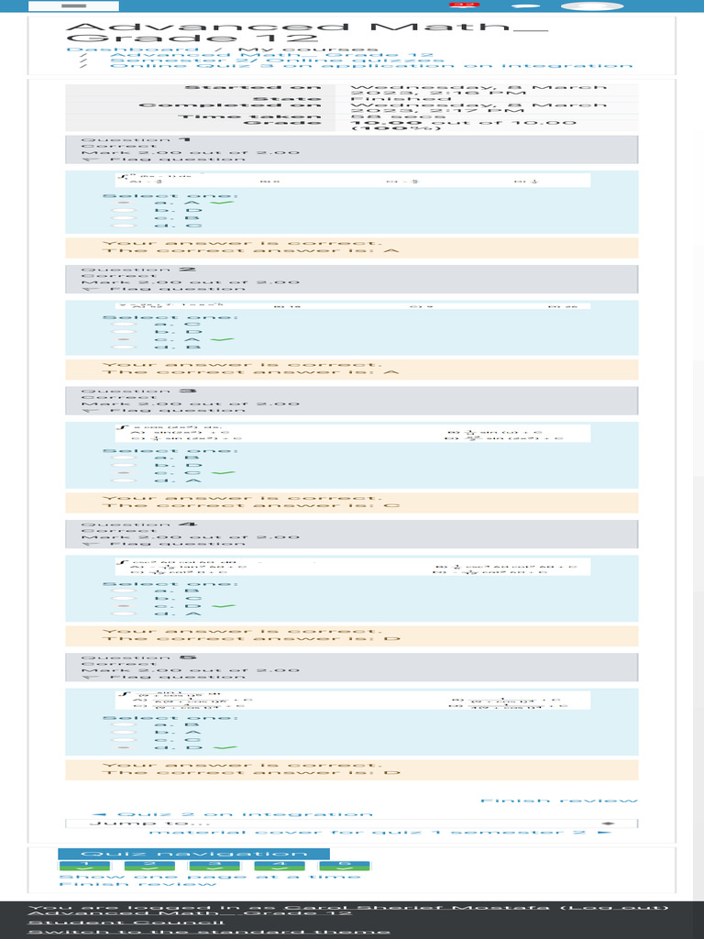
Task: Open notifications with the red badge
Action: pyautogui.click(x=464, y=6)
